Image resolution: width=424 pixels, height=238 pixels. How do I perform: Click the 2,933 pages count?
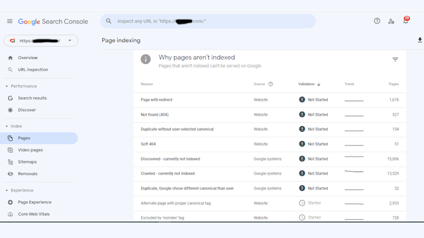(394, 203)
